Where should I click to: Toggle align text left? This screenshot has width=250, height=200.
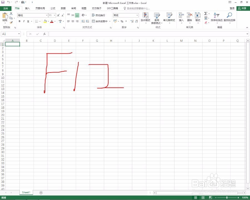pyautogui.click(x=68, y=21)
